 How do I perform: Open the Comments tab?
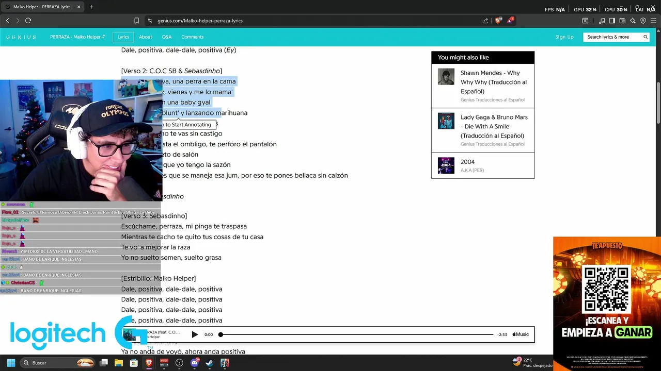[192, 37]
